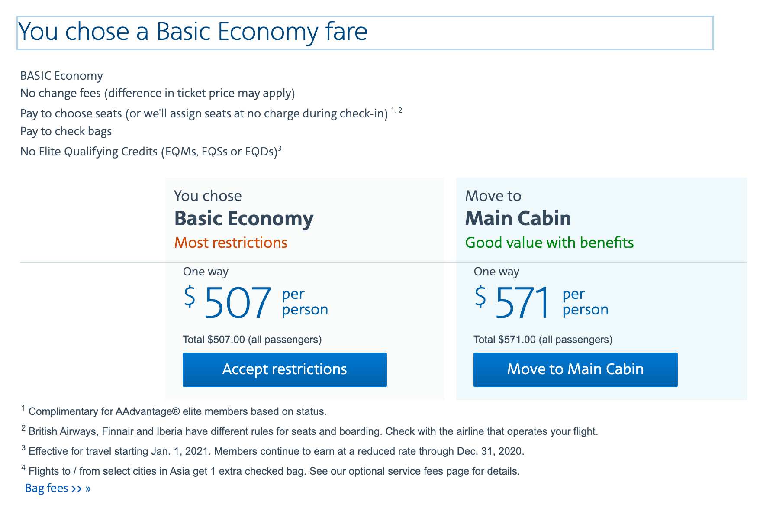Image resolution: width=760 pixels, height=518 pixels.
Task: Click the footnote about extra checked bag in Asia
Action: point(274,471)
